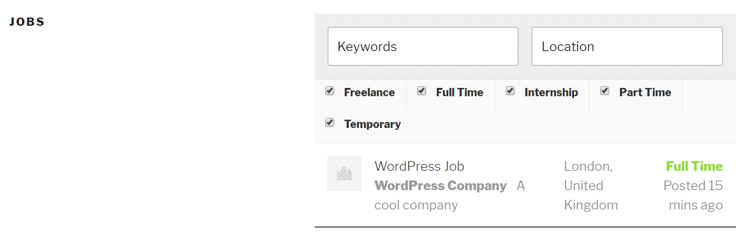Click the Internship filter label text
The height and width of the screenshot is (244, 747).
pos(551,93)
